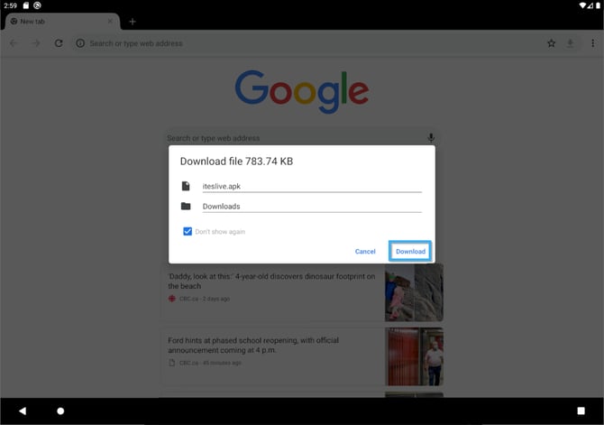Click the folder icon beside Downloads
Viewport: 604px width, 425px height.
[186, 207]
